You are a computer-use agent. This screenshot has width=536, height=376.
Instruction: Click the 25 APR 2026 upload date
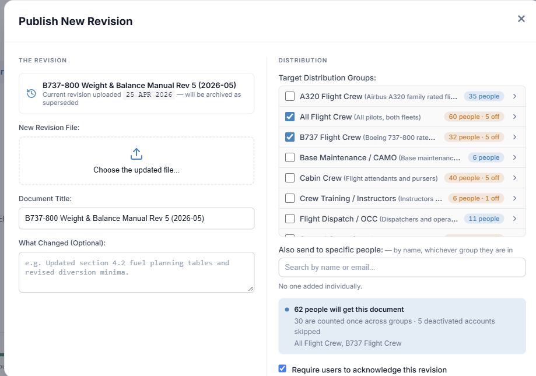pyautogui.click(x=149, y=94)
